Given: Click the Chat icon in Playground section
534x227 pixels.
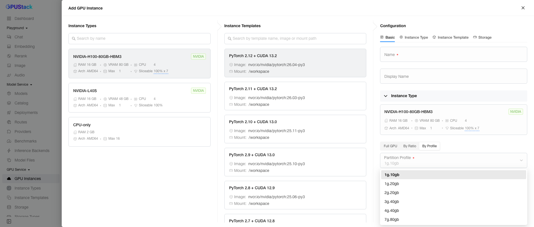Looking at the screenshot, I should 9,37.
